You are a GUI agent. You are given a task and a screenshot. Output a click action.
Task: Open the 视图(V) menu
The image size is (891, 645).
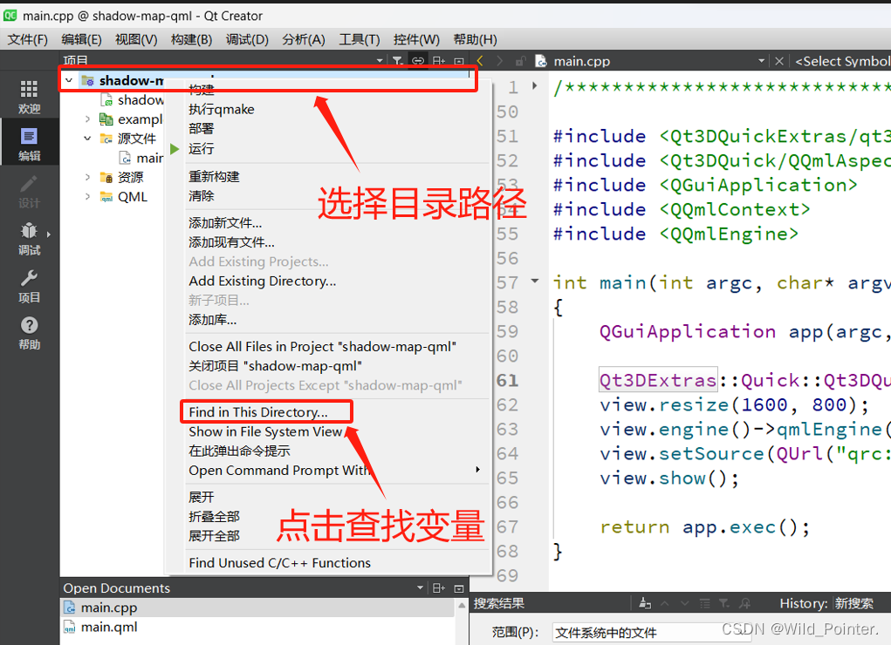(x=136, y=40)
